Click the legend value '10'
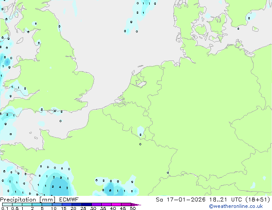This screenshot has width=272, height=210. click(x=54, y=208)
